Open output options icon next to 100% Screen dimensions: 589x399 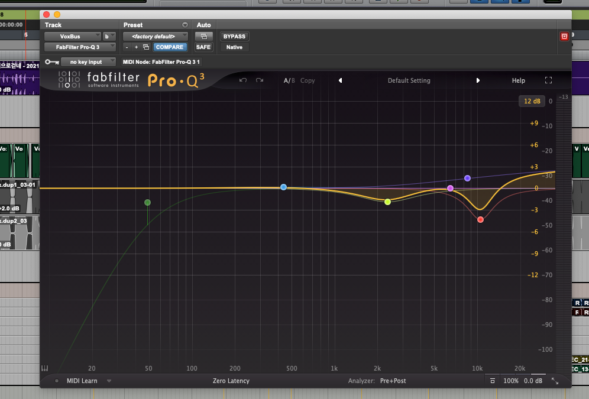coord(493,381)
